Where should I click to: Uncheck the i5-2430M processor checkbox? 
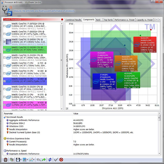pyautogui.click(x=4, y=50)
